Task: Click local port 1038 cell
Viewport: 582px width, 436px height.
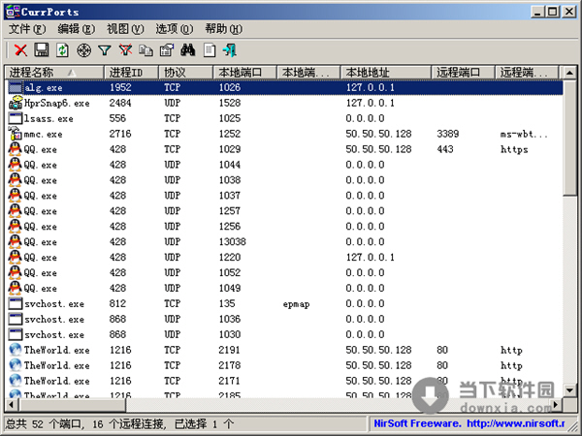Action: 229,180
